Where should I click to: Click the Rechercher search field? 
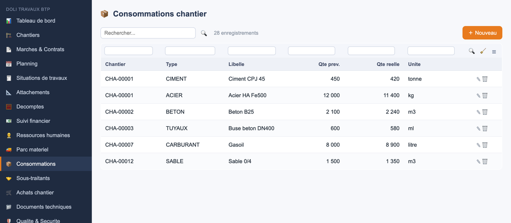pyautogui.click(x=148, y=33)
